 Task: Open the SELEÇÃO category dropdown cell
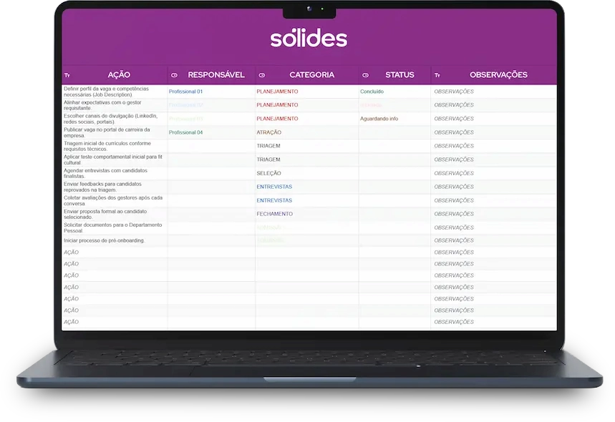(x=307, y=173)
